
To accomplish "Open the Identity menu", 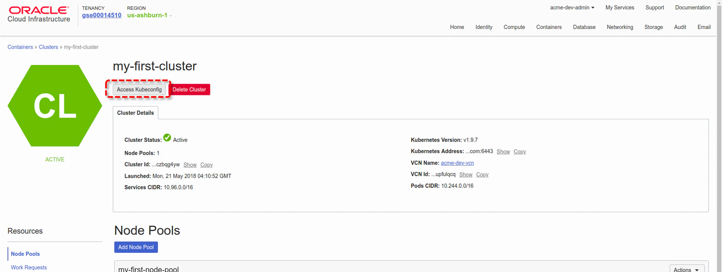I will pyautogui.click(x=484, y=27).
